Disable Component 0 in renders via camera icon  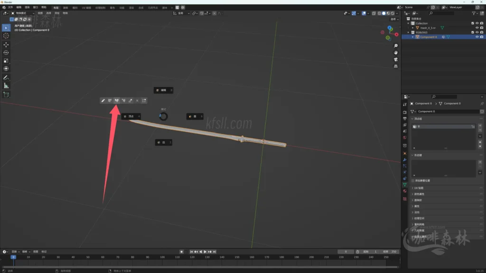481,36
